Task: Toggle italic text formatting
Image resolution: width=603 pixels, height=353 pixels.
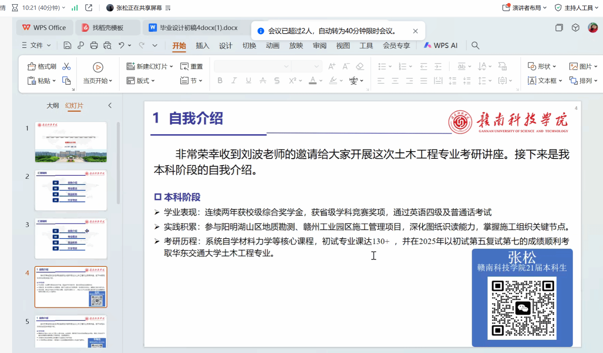Action: coord(234,81)
